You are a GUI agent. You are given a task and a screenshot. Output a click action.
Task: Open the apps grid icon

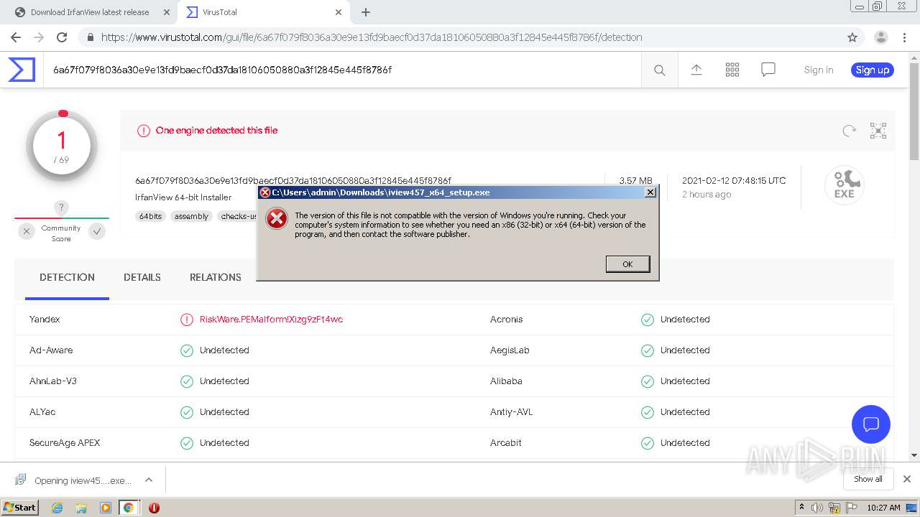pos(732,70)
